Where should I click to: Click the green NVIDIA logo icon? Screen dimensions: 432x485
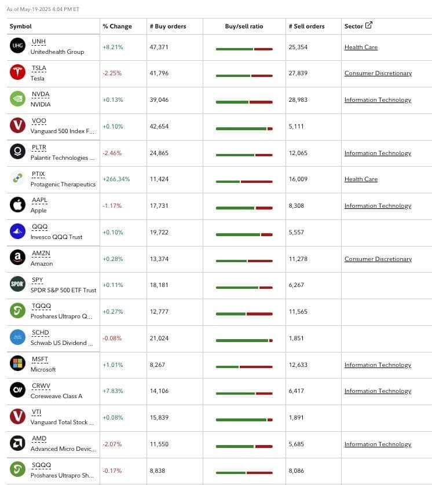(17, 98)
